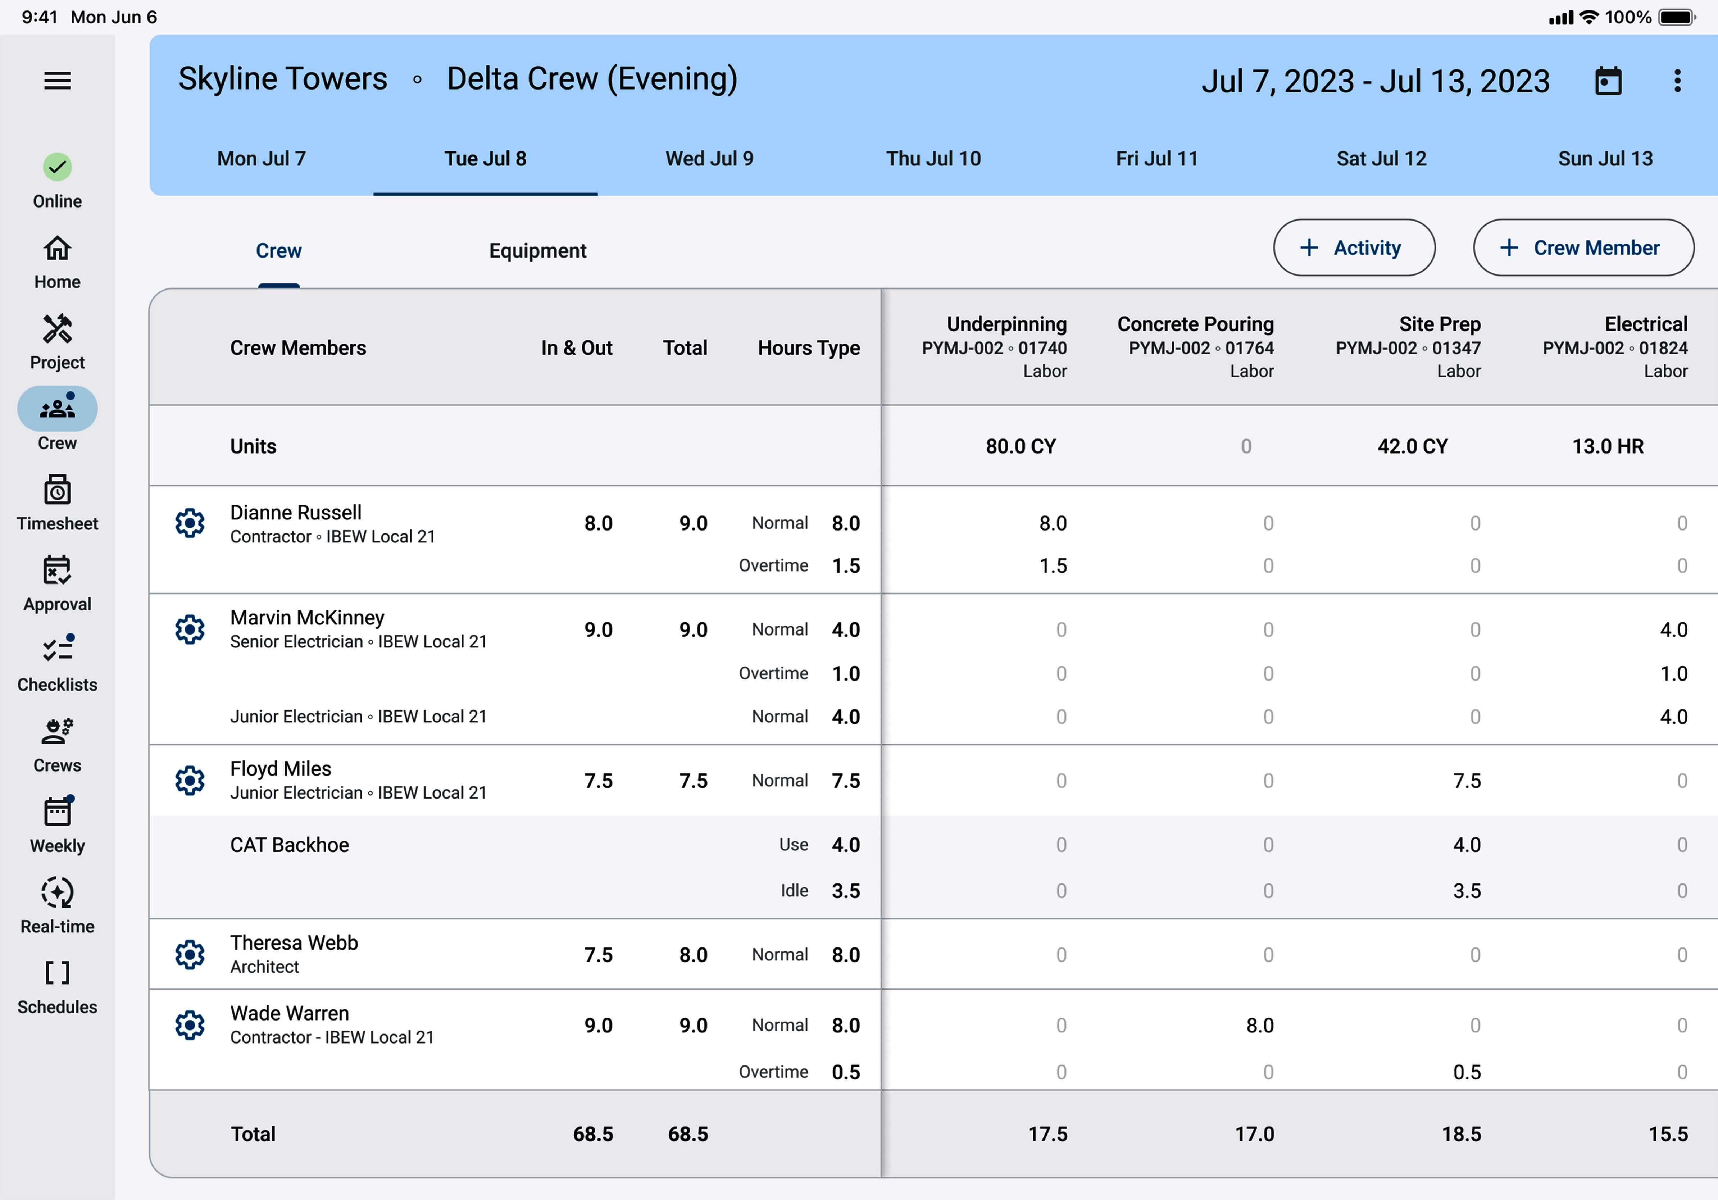This screenshot has height=1200, width=1718.
Task: Click the add Activity button
Action: click(1353, 247)
